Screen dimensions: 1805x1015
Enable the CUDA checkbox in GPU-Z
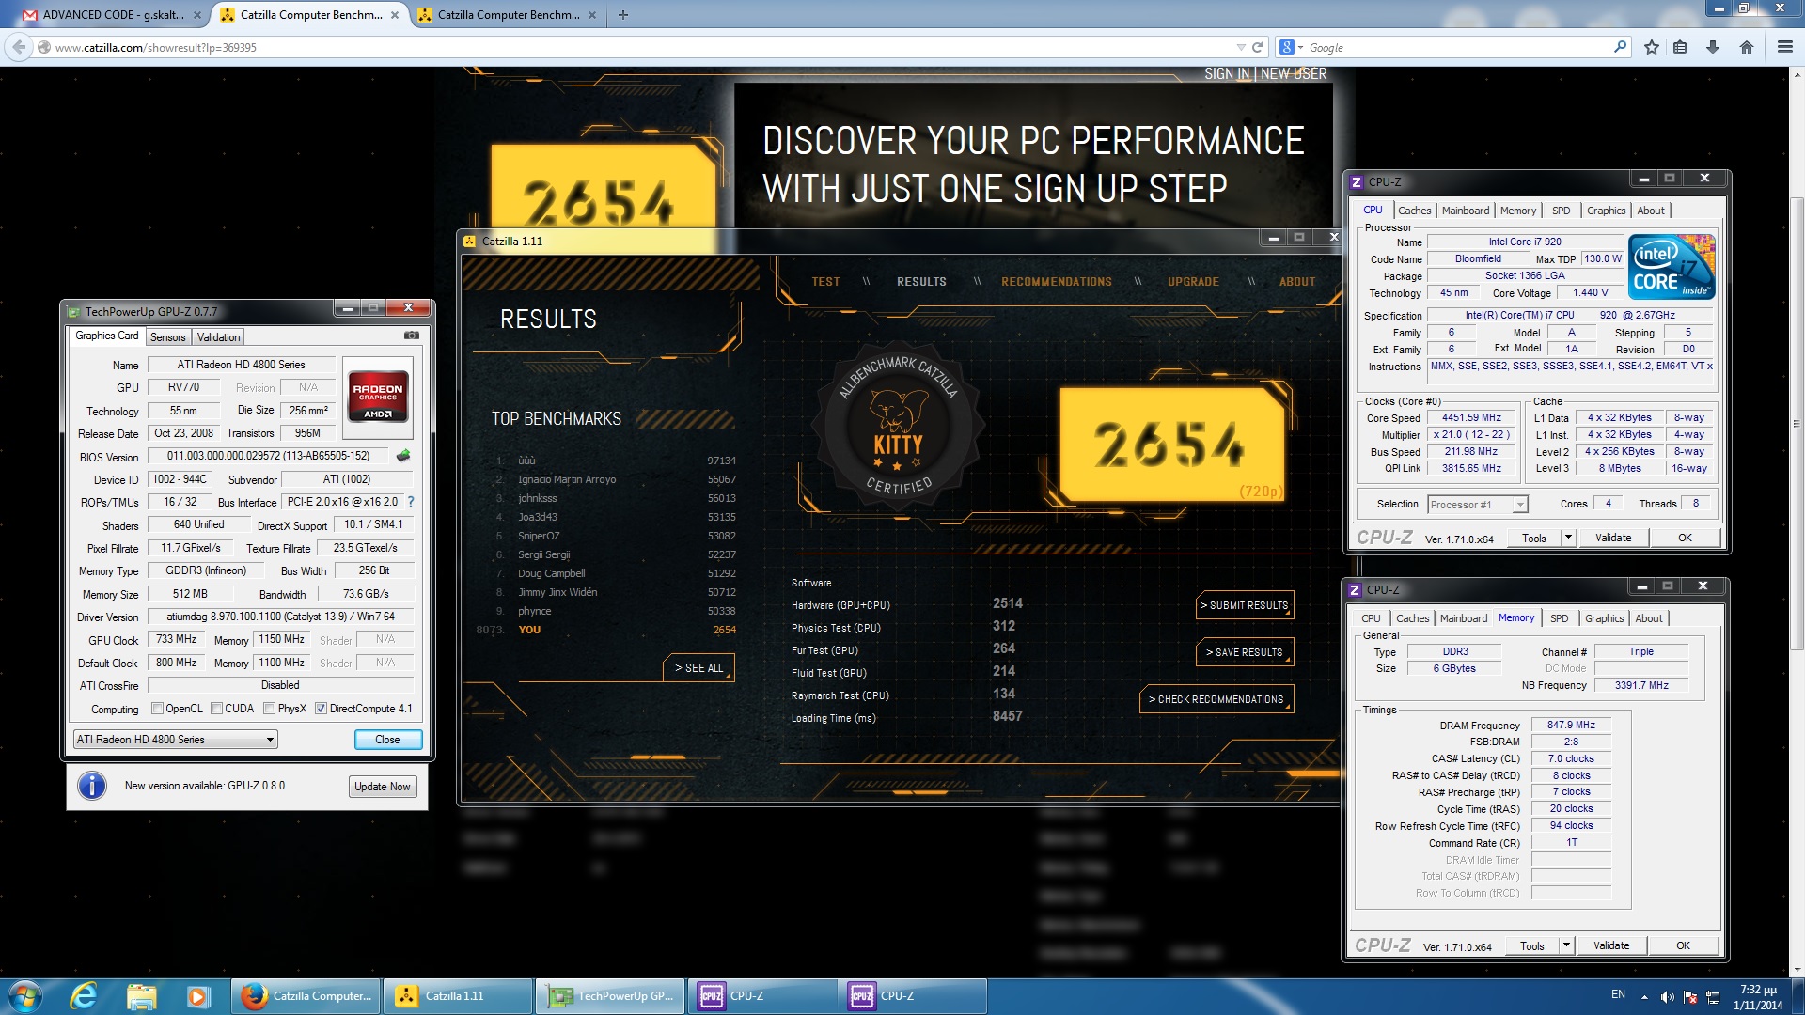coord(217,709)
